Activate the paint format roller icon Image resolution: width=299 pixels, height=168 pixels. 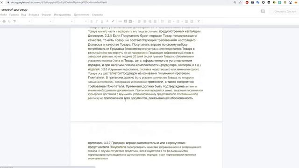point(14,21)
